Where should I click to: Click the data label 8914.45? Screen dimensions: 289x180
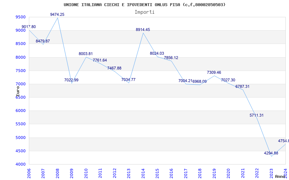pos(143,30)
